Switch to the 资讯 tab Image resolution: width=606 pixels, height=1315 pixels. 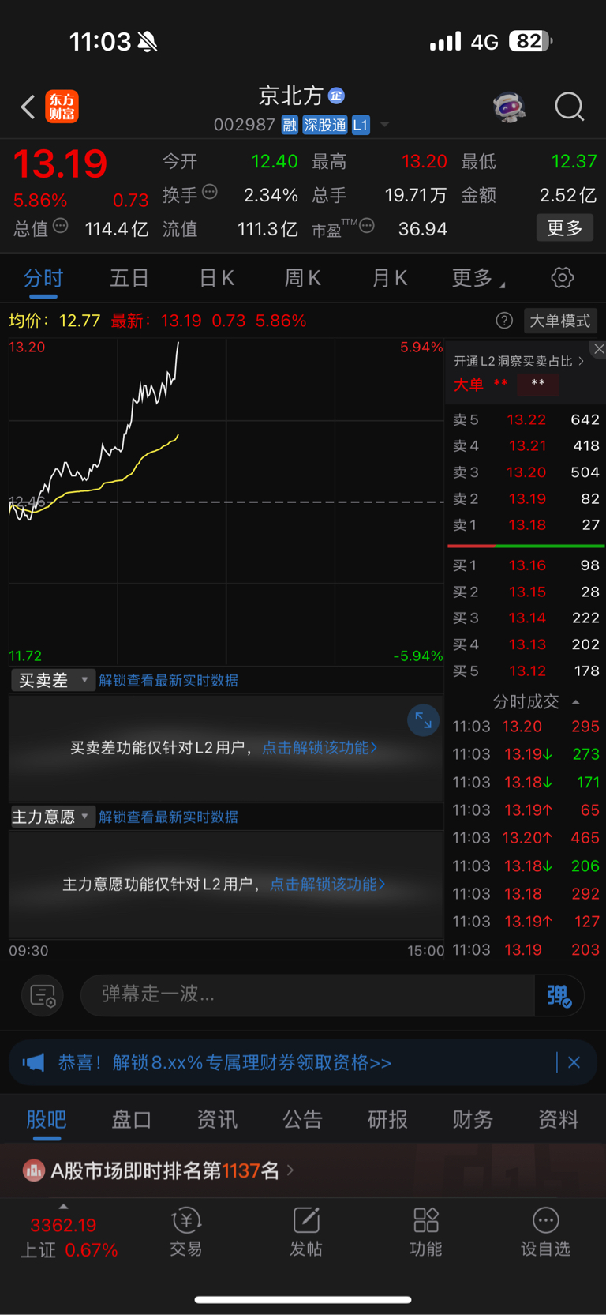[217, 1119]
